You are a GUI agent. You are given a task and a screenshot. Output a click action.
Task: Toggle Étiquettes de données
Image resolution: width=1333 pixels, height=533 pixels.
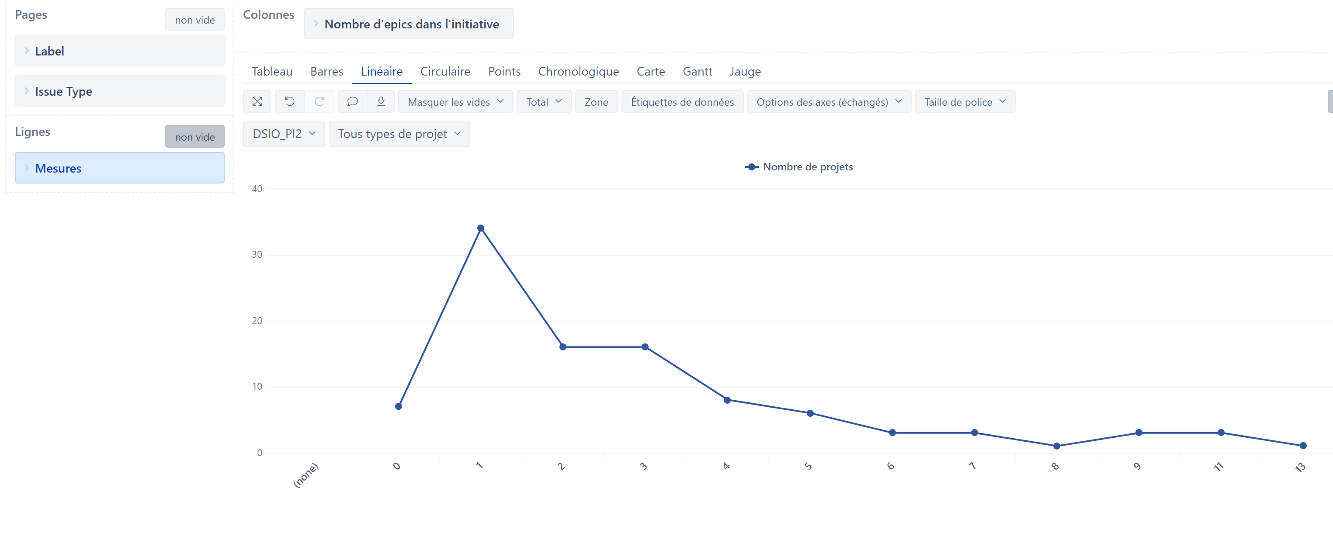[x=682, y=101]
